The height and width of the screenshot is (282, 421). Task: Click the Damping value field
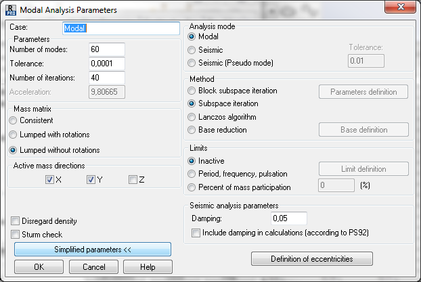289,218
